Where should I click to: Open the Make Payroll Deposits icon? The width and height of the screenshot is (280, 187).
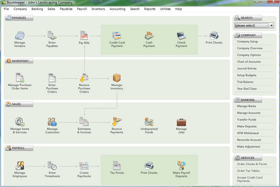[181, 166]
